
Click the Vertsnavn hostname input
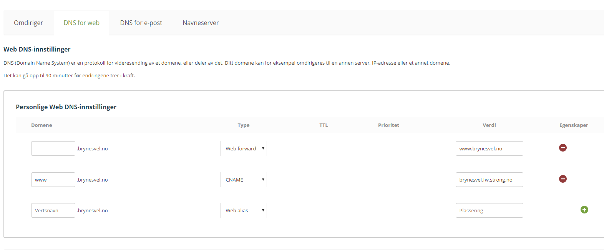53,210
